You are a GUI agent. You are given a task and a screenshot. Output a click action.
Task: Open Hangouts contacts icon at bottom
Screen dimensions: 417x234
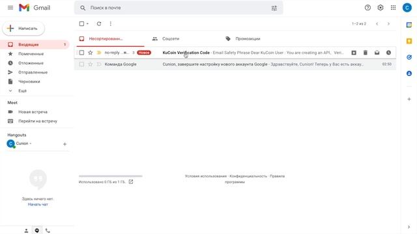[x=26, y=231]
